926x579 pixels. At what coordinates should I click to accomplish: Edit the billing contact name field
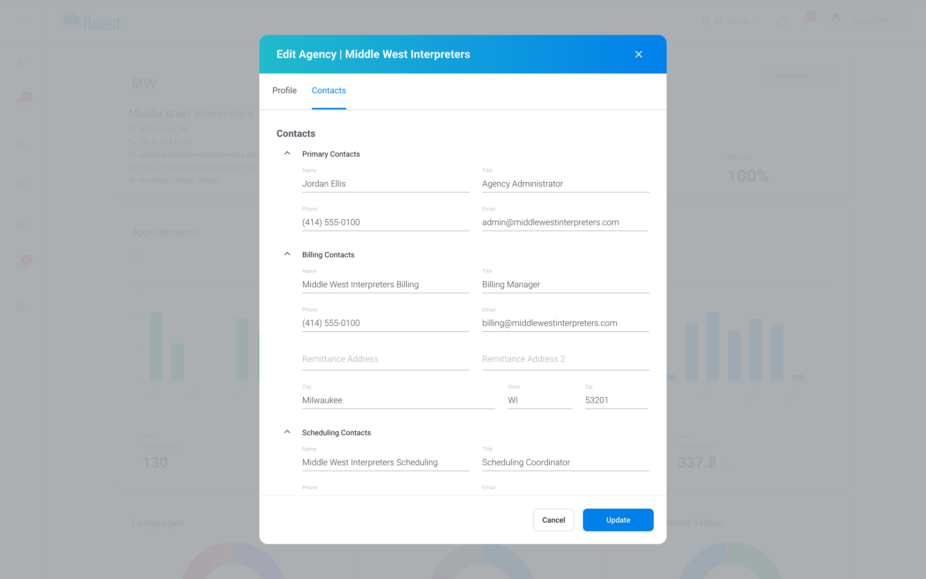pos(385,285)
